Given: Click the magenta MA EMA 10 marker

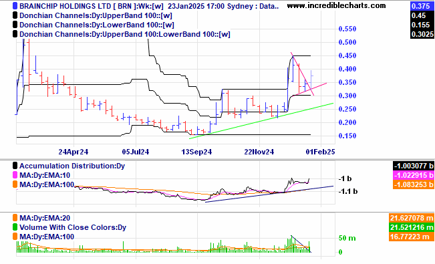Looking at the screenshot, I should (15, 176).
